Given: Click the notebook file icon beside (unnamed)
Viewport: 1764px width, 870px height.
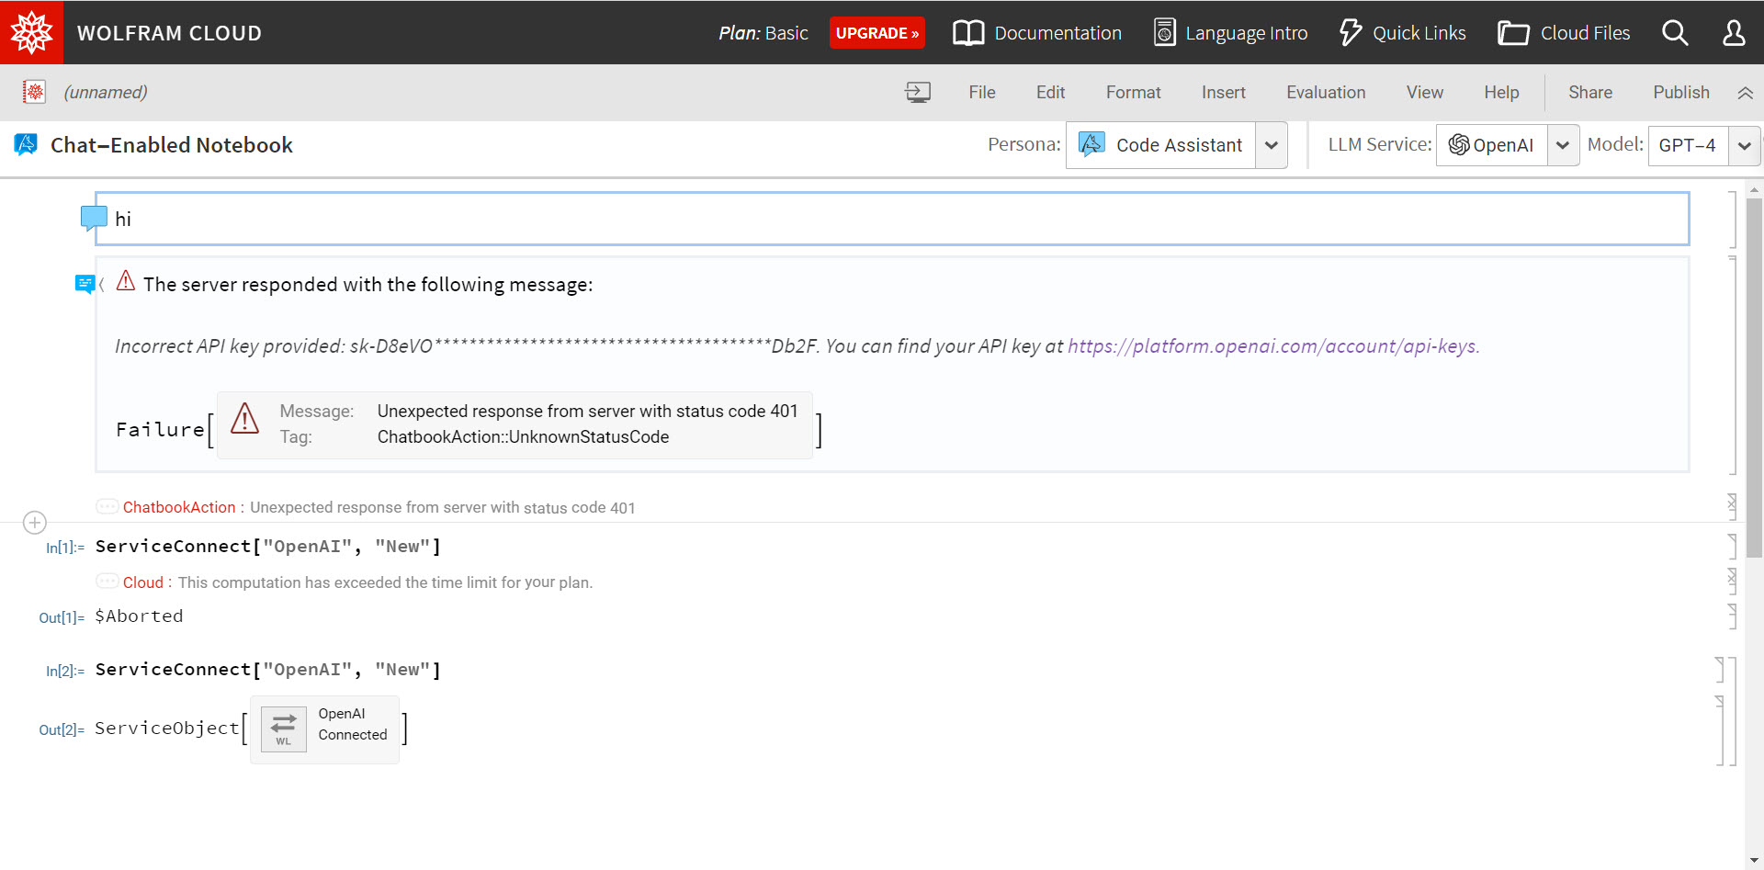Looking at the screenshot, I should (35, 92).
